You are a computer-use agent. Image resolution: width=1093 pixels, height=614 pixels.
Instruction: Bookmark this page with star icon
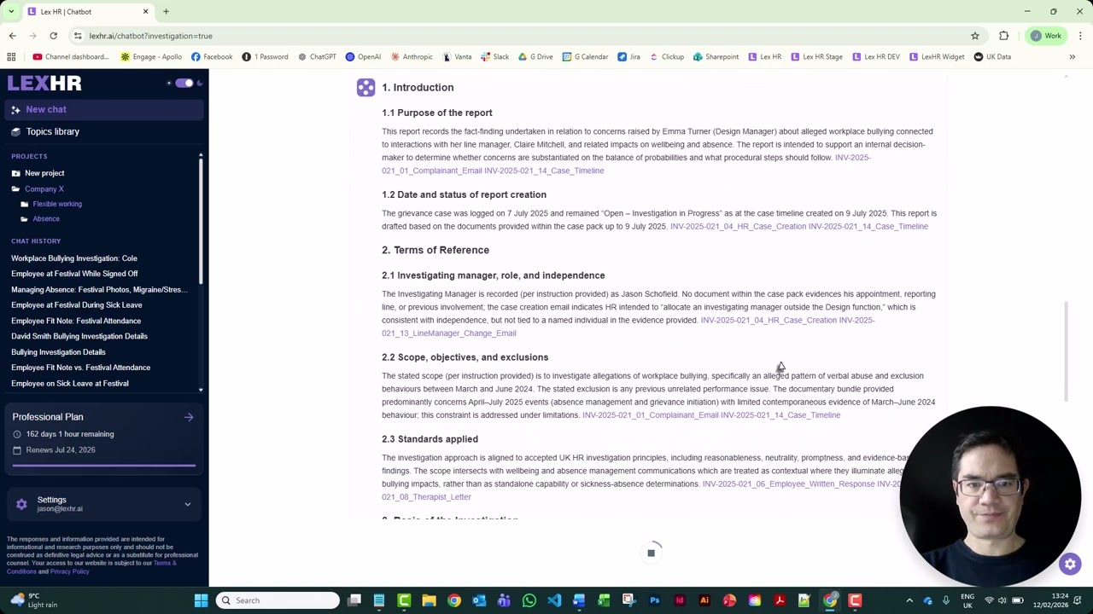[974, 36]
